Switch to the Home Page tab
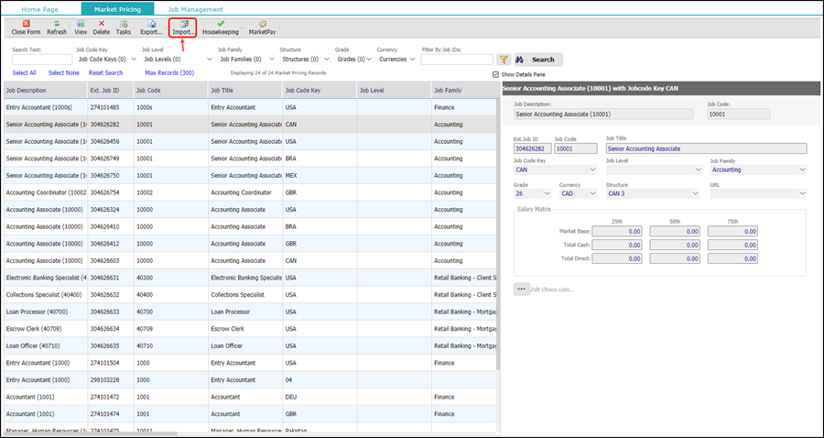 40,9
